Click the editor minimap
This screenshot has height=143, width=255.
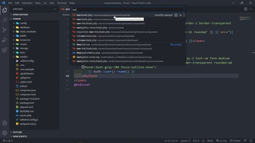(245, 19)
